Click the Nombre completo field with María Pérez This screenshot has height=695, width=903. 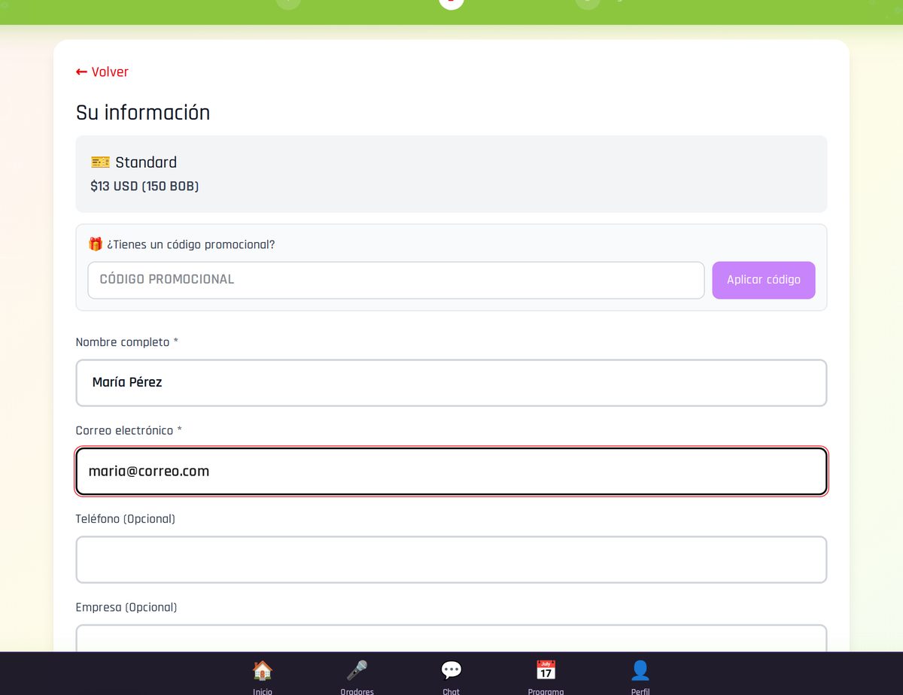click(x=451, y=383)
